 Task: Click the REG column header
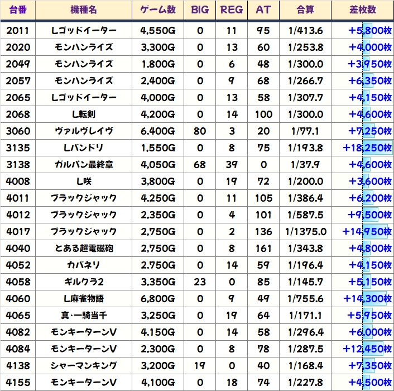point(232,10)
